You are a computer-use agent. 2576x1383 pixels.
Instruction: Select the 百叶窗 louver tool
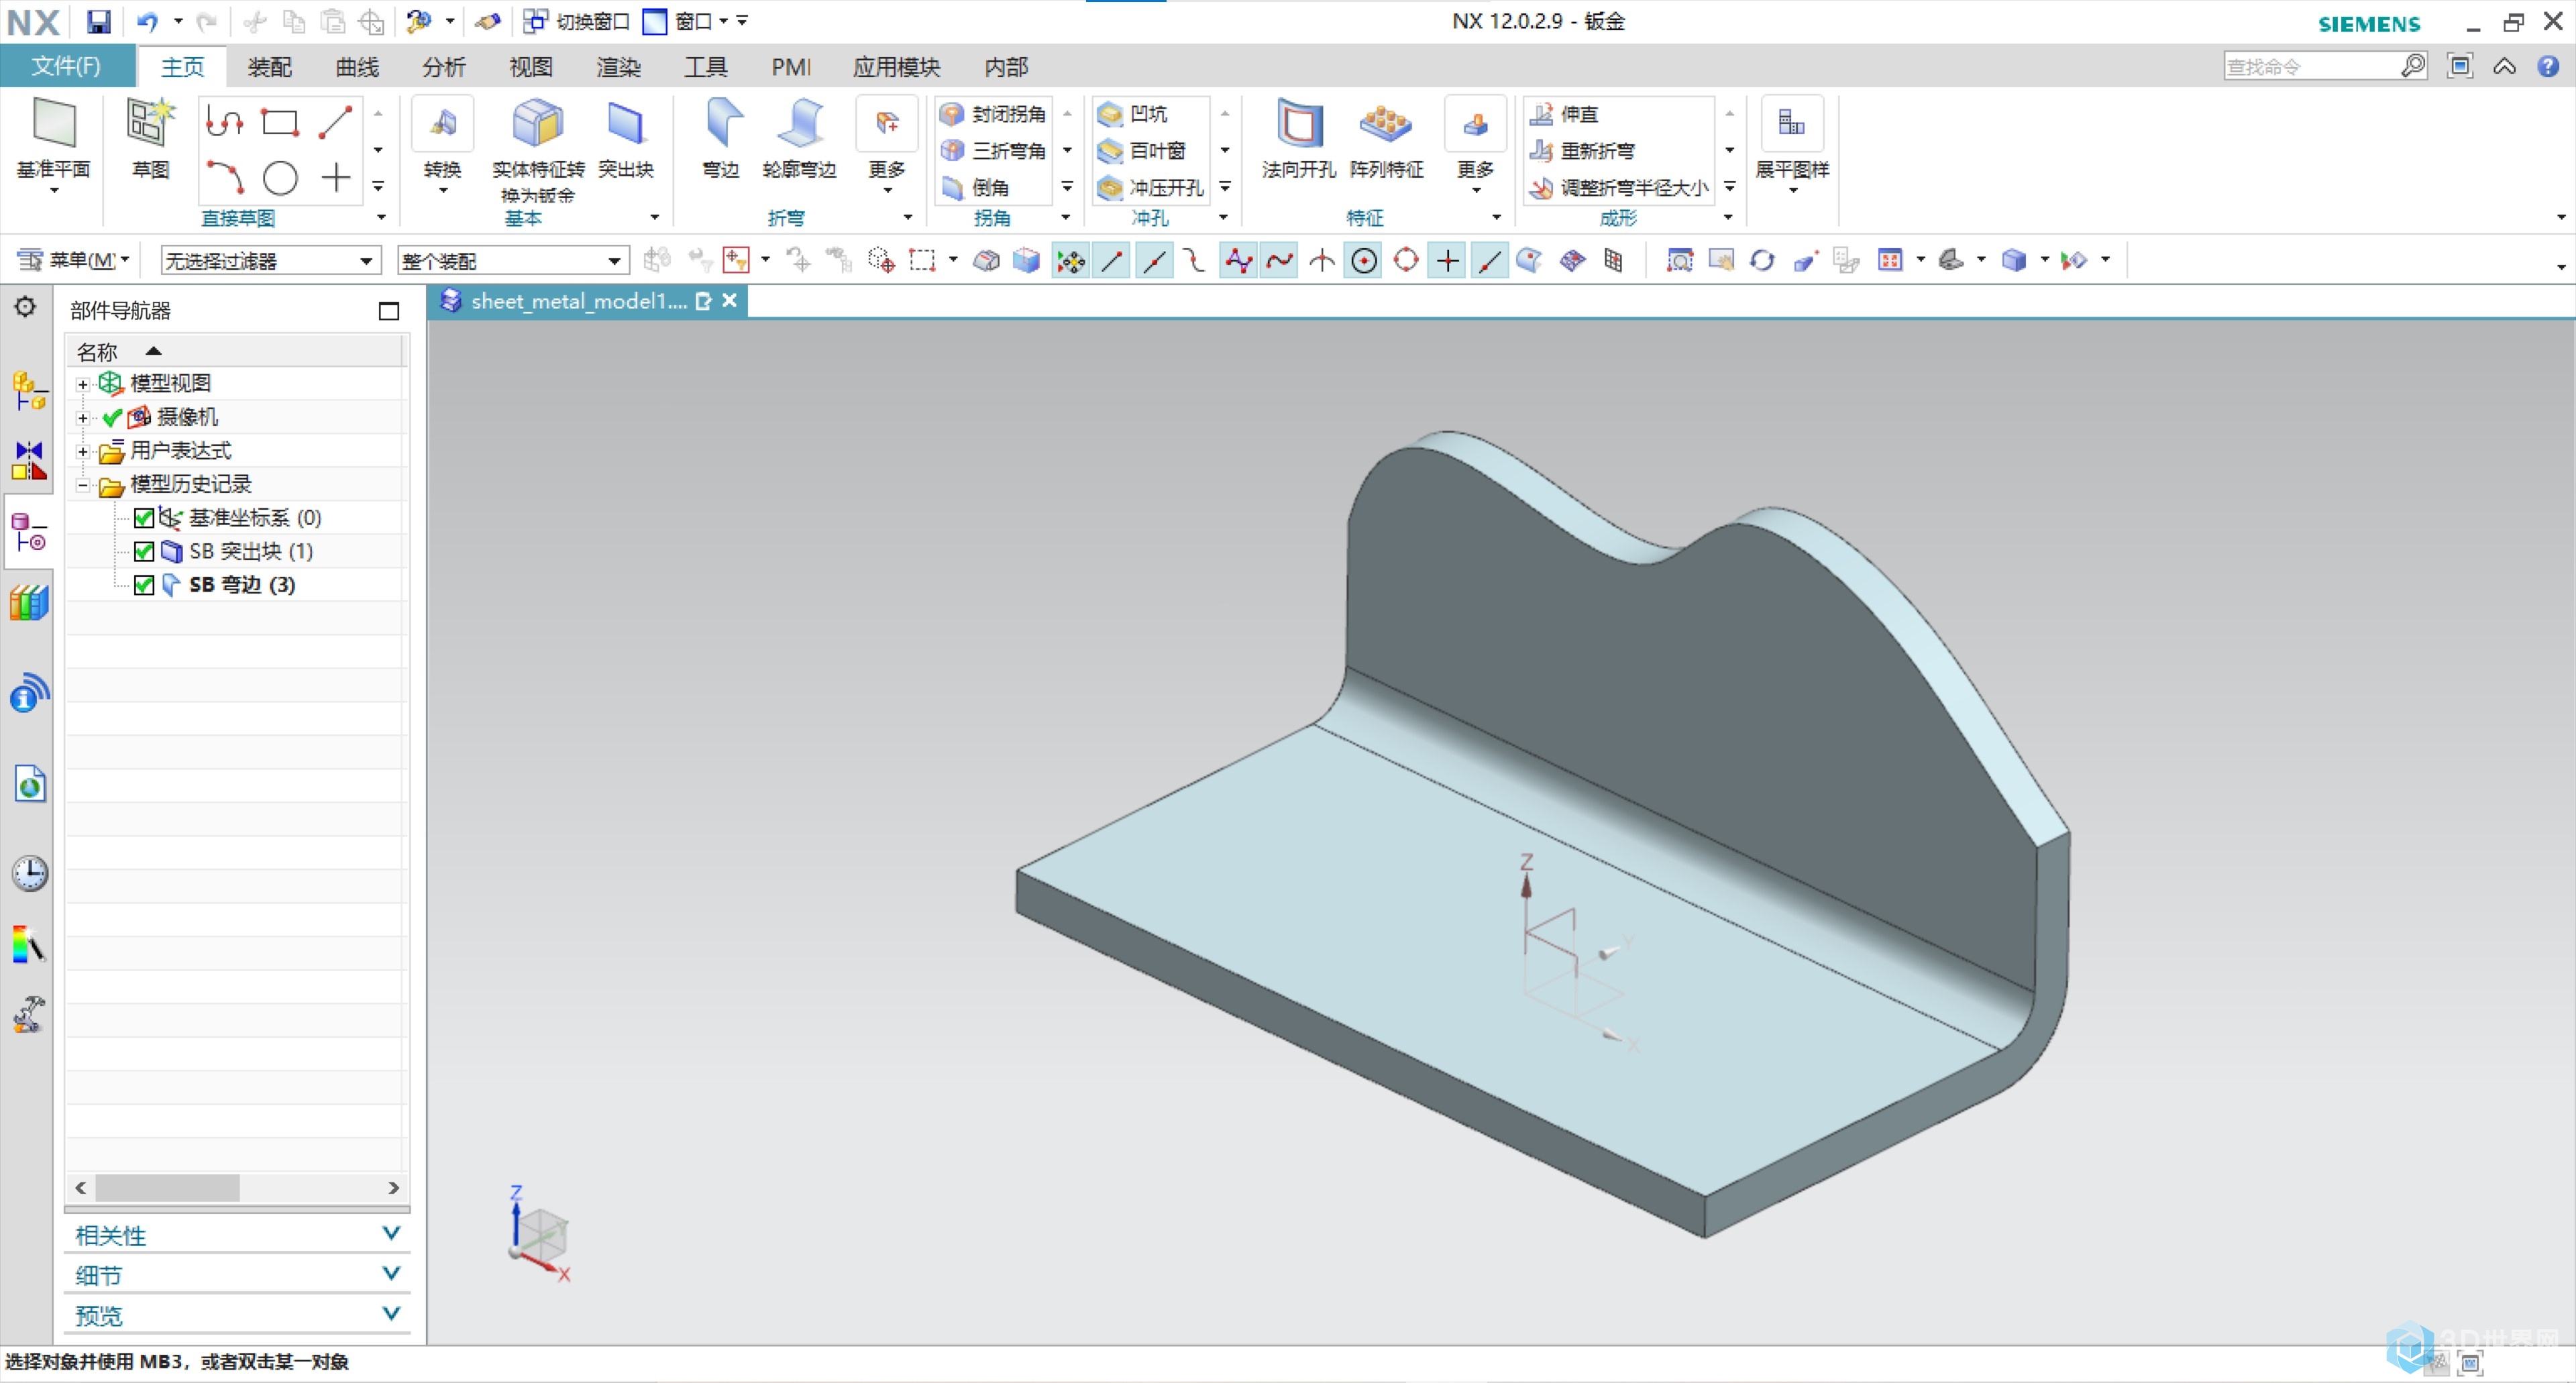pyautogui.click(x=1142, y=150)
